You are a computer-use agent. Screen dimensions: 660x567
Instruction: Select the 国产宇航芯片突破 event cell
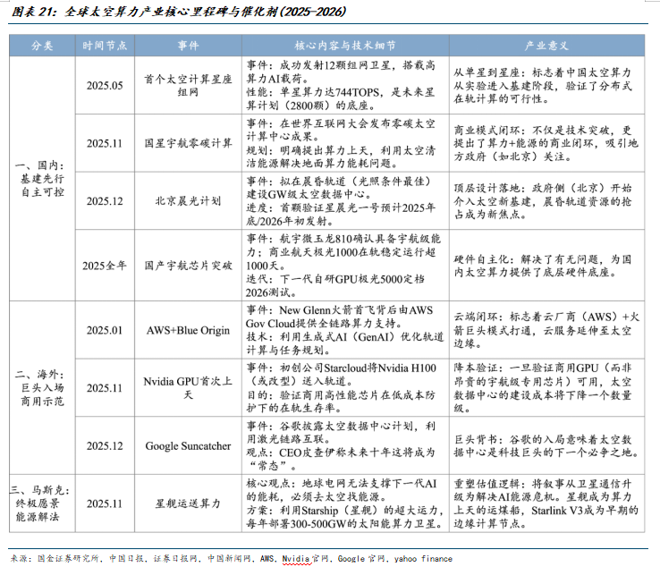click(x=188, y=266)
